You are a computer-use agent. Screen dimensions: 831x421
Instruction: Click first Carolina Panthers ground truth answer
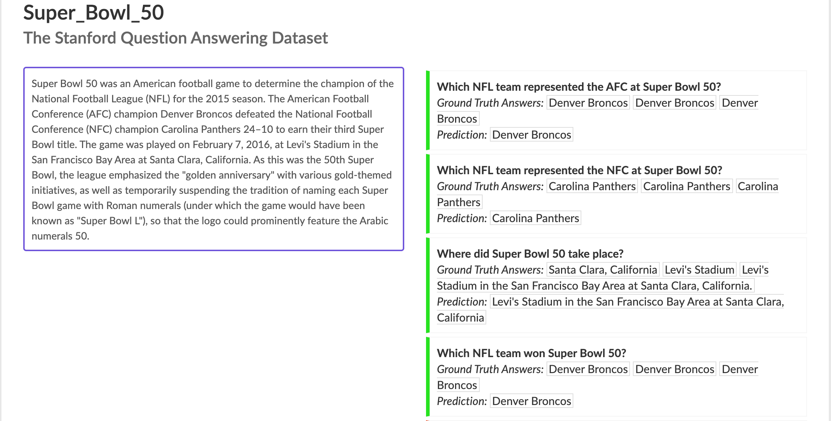tap(592, 186)
